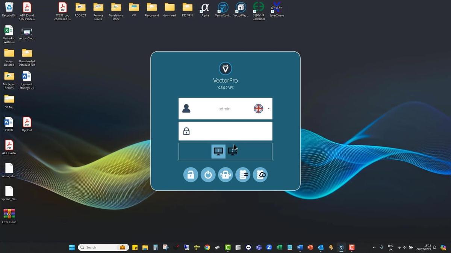Open Google Chrome from the taskbar

[x=207, y=247]
